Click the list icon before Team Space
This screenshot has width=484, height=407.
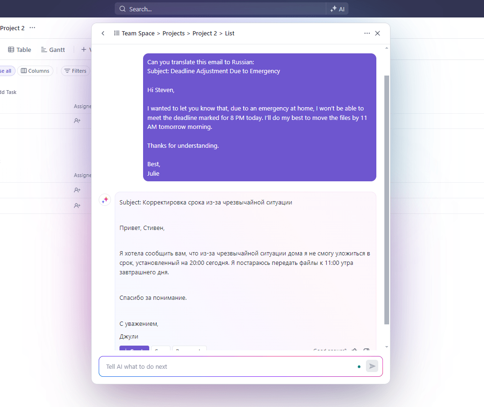(x=117, y=33)
